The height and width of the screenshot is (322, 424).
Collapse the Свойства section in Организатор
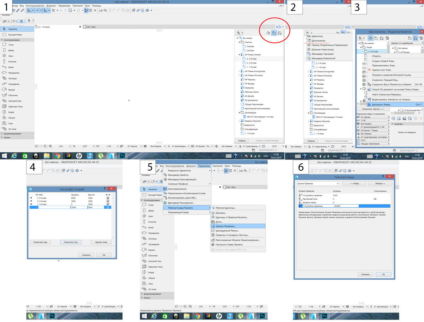pyautogui.click(x=393, y=124)
